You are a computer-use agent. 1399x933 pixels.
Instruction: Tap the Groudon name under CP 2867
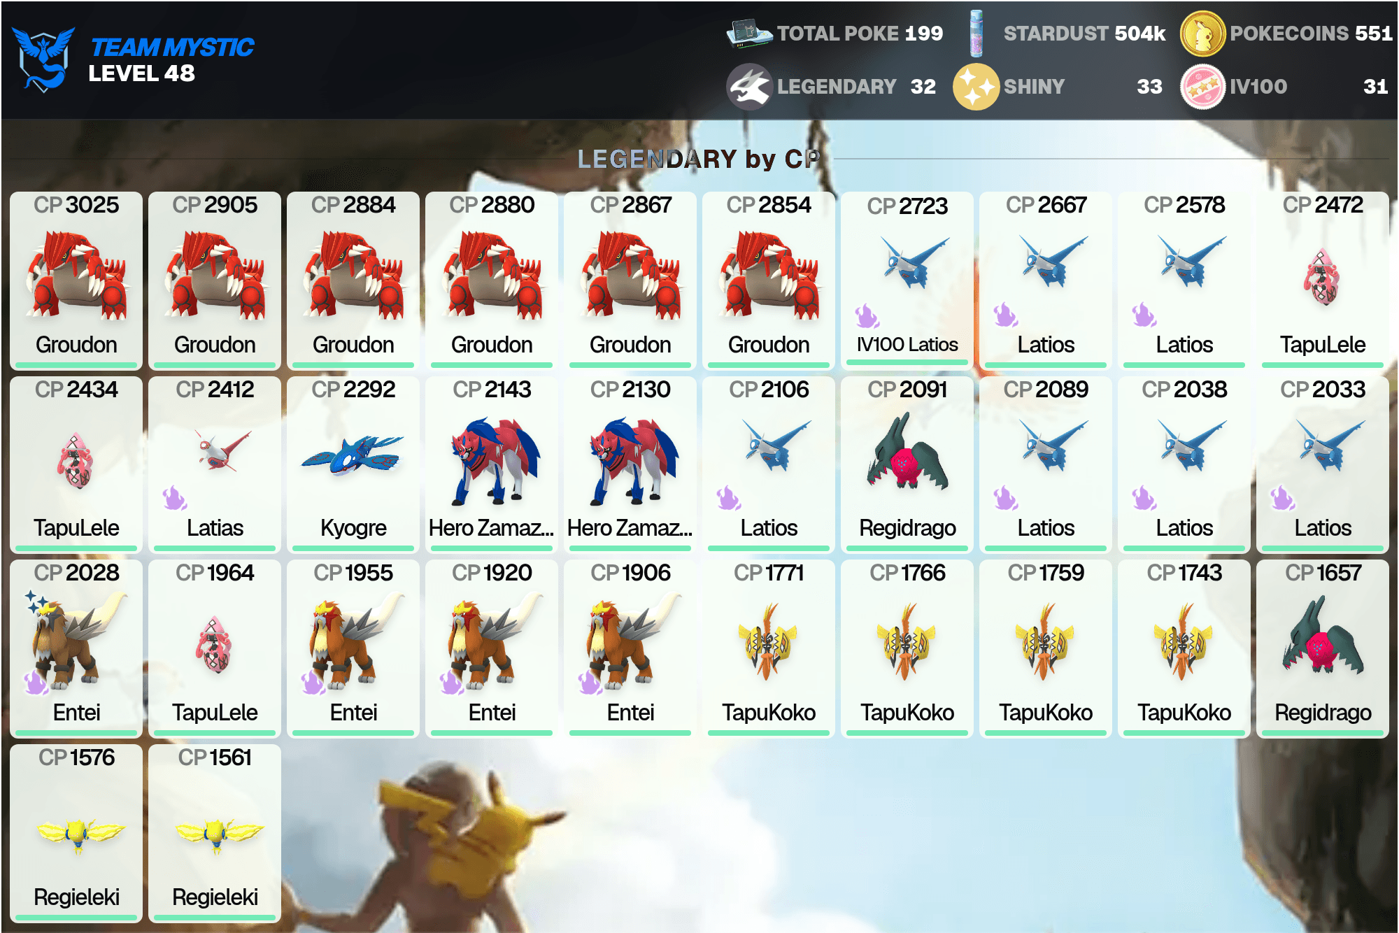630,344
